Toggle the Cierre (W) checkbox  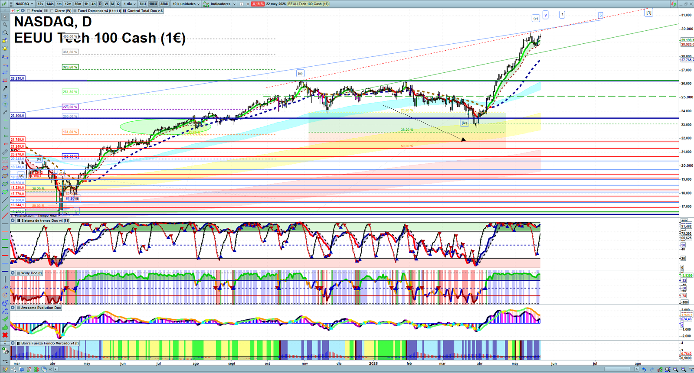[52, 10]
